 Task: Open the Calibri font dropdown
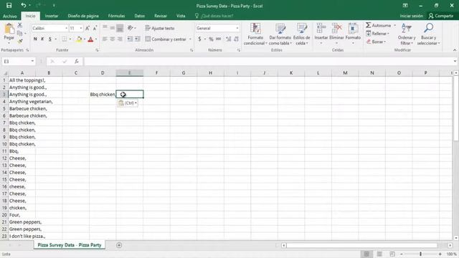pos(66,28)
